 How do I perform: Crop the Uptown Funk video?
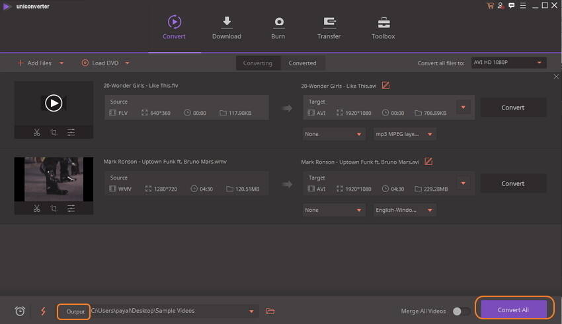54,209
